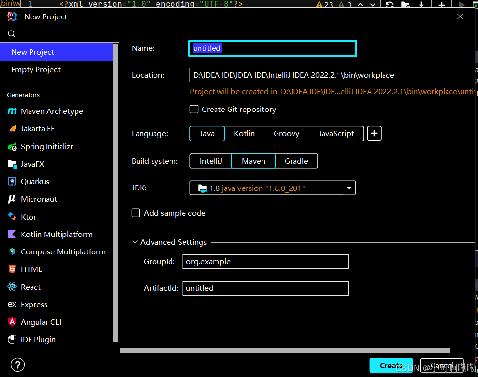
Task: Focus the project Name field
Action: [x=273, y=48]
